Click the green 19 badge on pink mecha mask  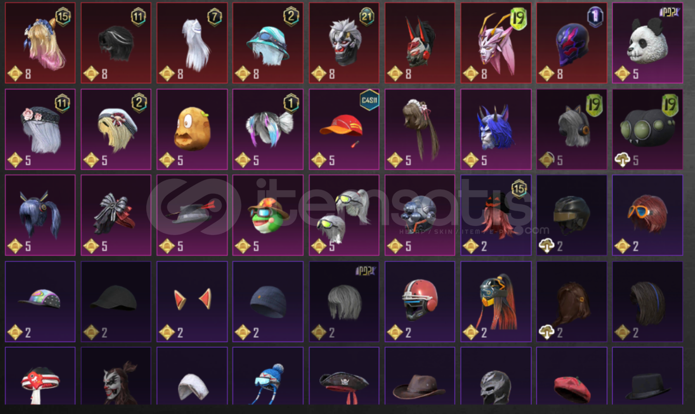tap(518, 18)
